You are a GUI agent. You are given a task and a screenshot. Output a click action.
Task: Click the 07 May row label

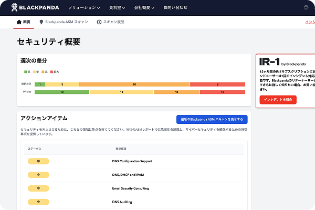coord(27,92)
